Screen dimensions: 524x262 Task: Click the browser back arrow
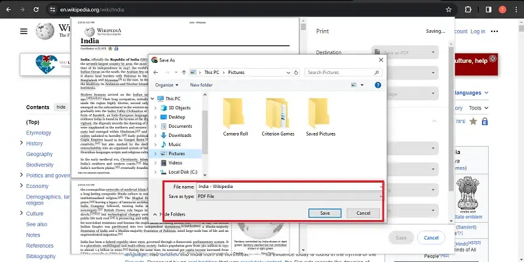9,10
